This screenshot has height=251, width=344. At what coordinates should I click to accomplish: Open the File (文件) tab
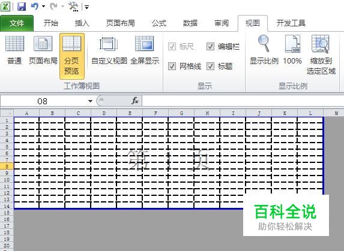17,23
